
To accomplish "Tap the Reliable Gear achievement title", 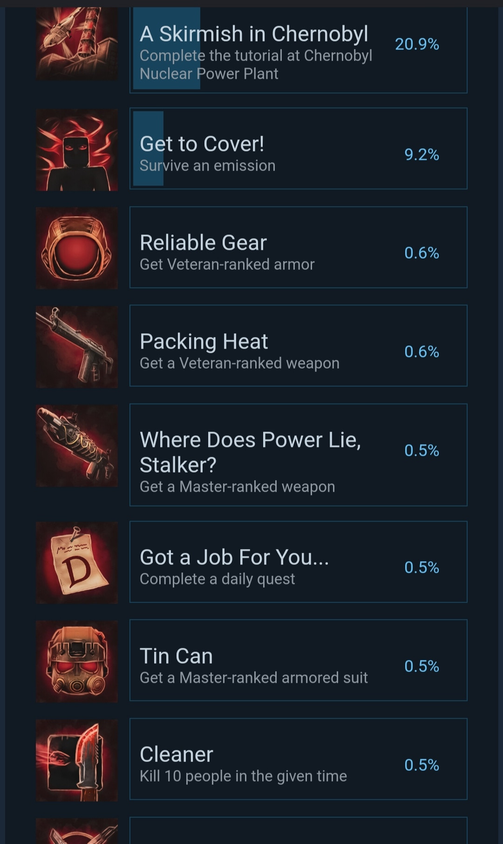I will (204, 243).
